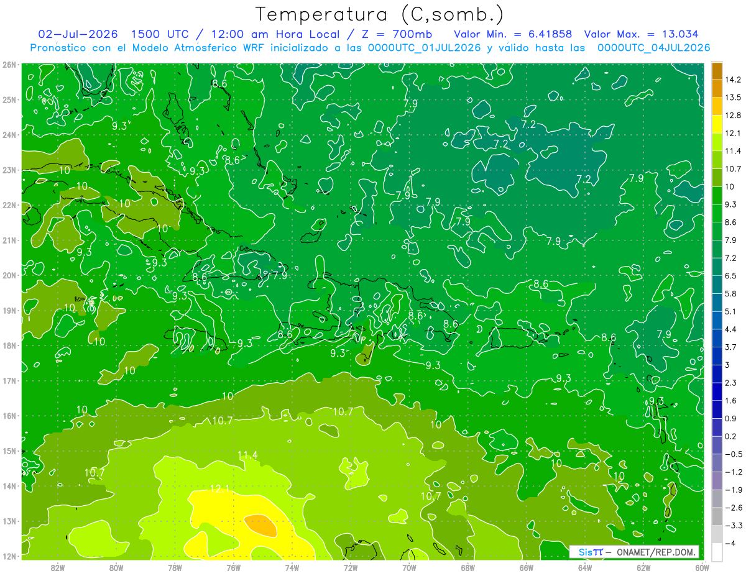Screen dimensions: 746x576
Task: Click the "78W" longitude axis label
Action: 175,567
